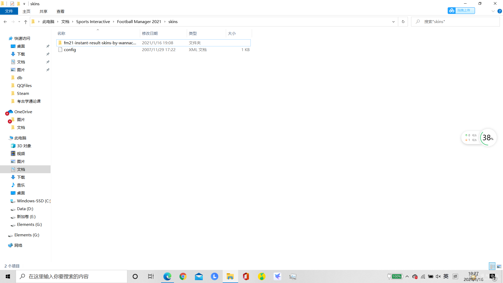Open Task View on taskbar
This screenshot has height=283, width=503.
coord(151,276)
